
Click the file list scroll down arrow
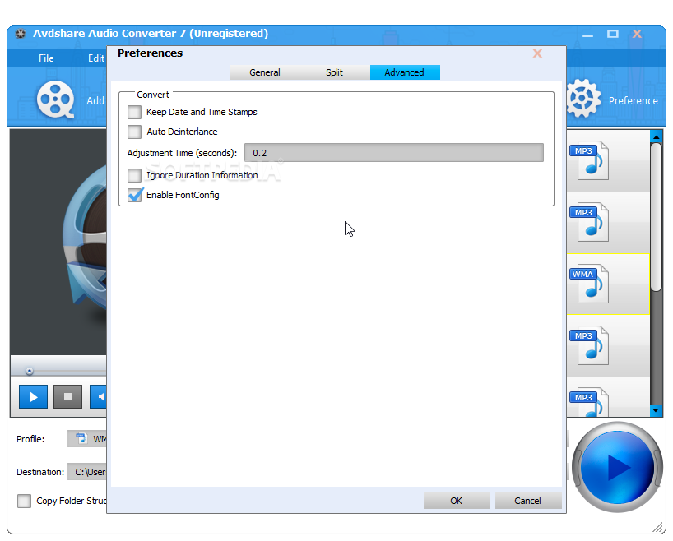point(656,410)
